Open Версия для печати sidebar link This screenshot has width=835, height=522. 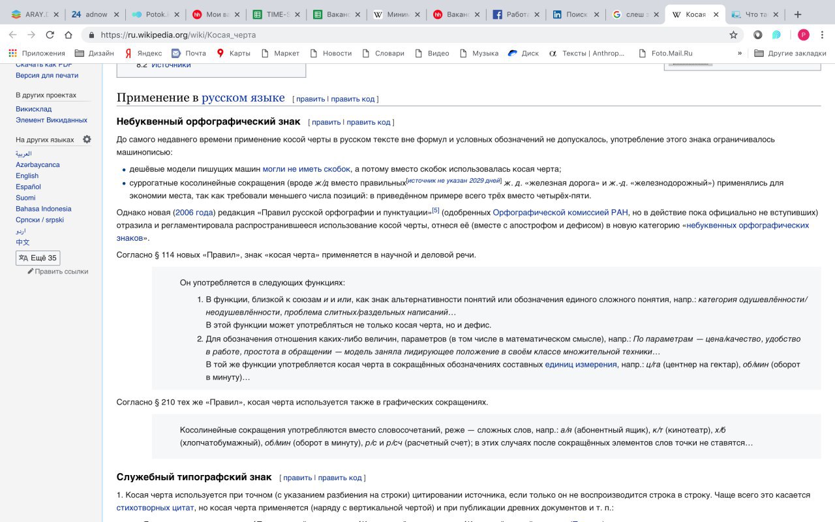(x=47, y=76)
